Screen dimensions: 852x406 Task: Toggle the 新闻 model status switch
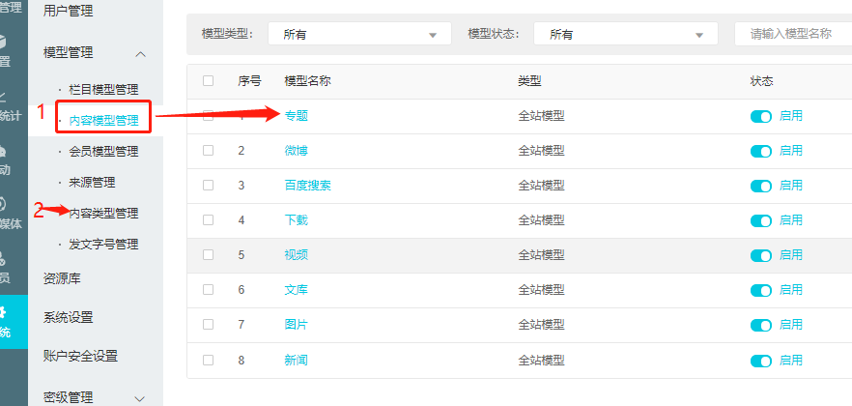(761, 360)
